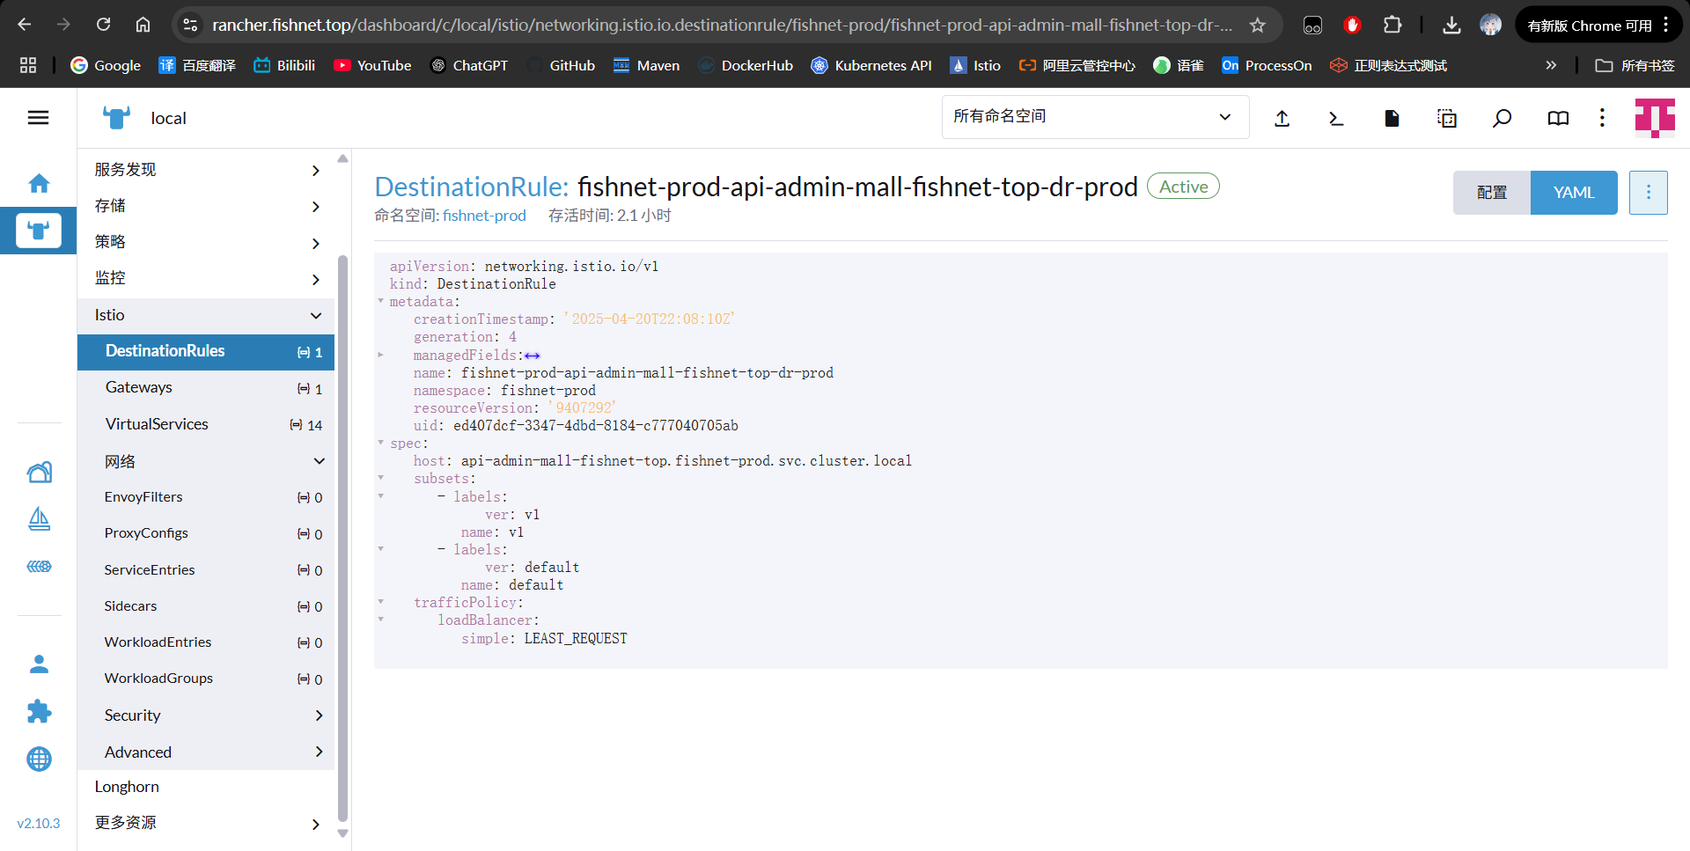Open the Extensions puzzle piece icon
This screenshot has width=1690, height=851.
pyautogui.click(x=39, y=711)
